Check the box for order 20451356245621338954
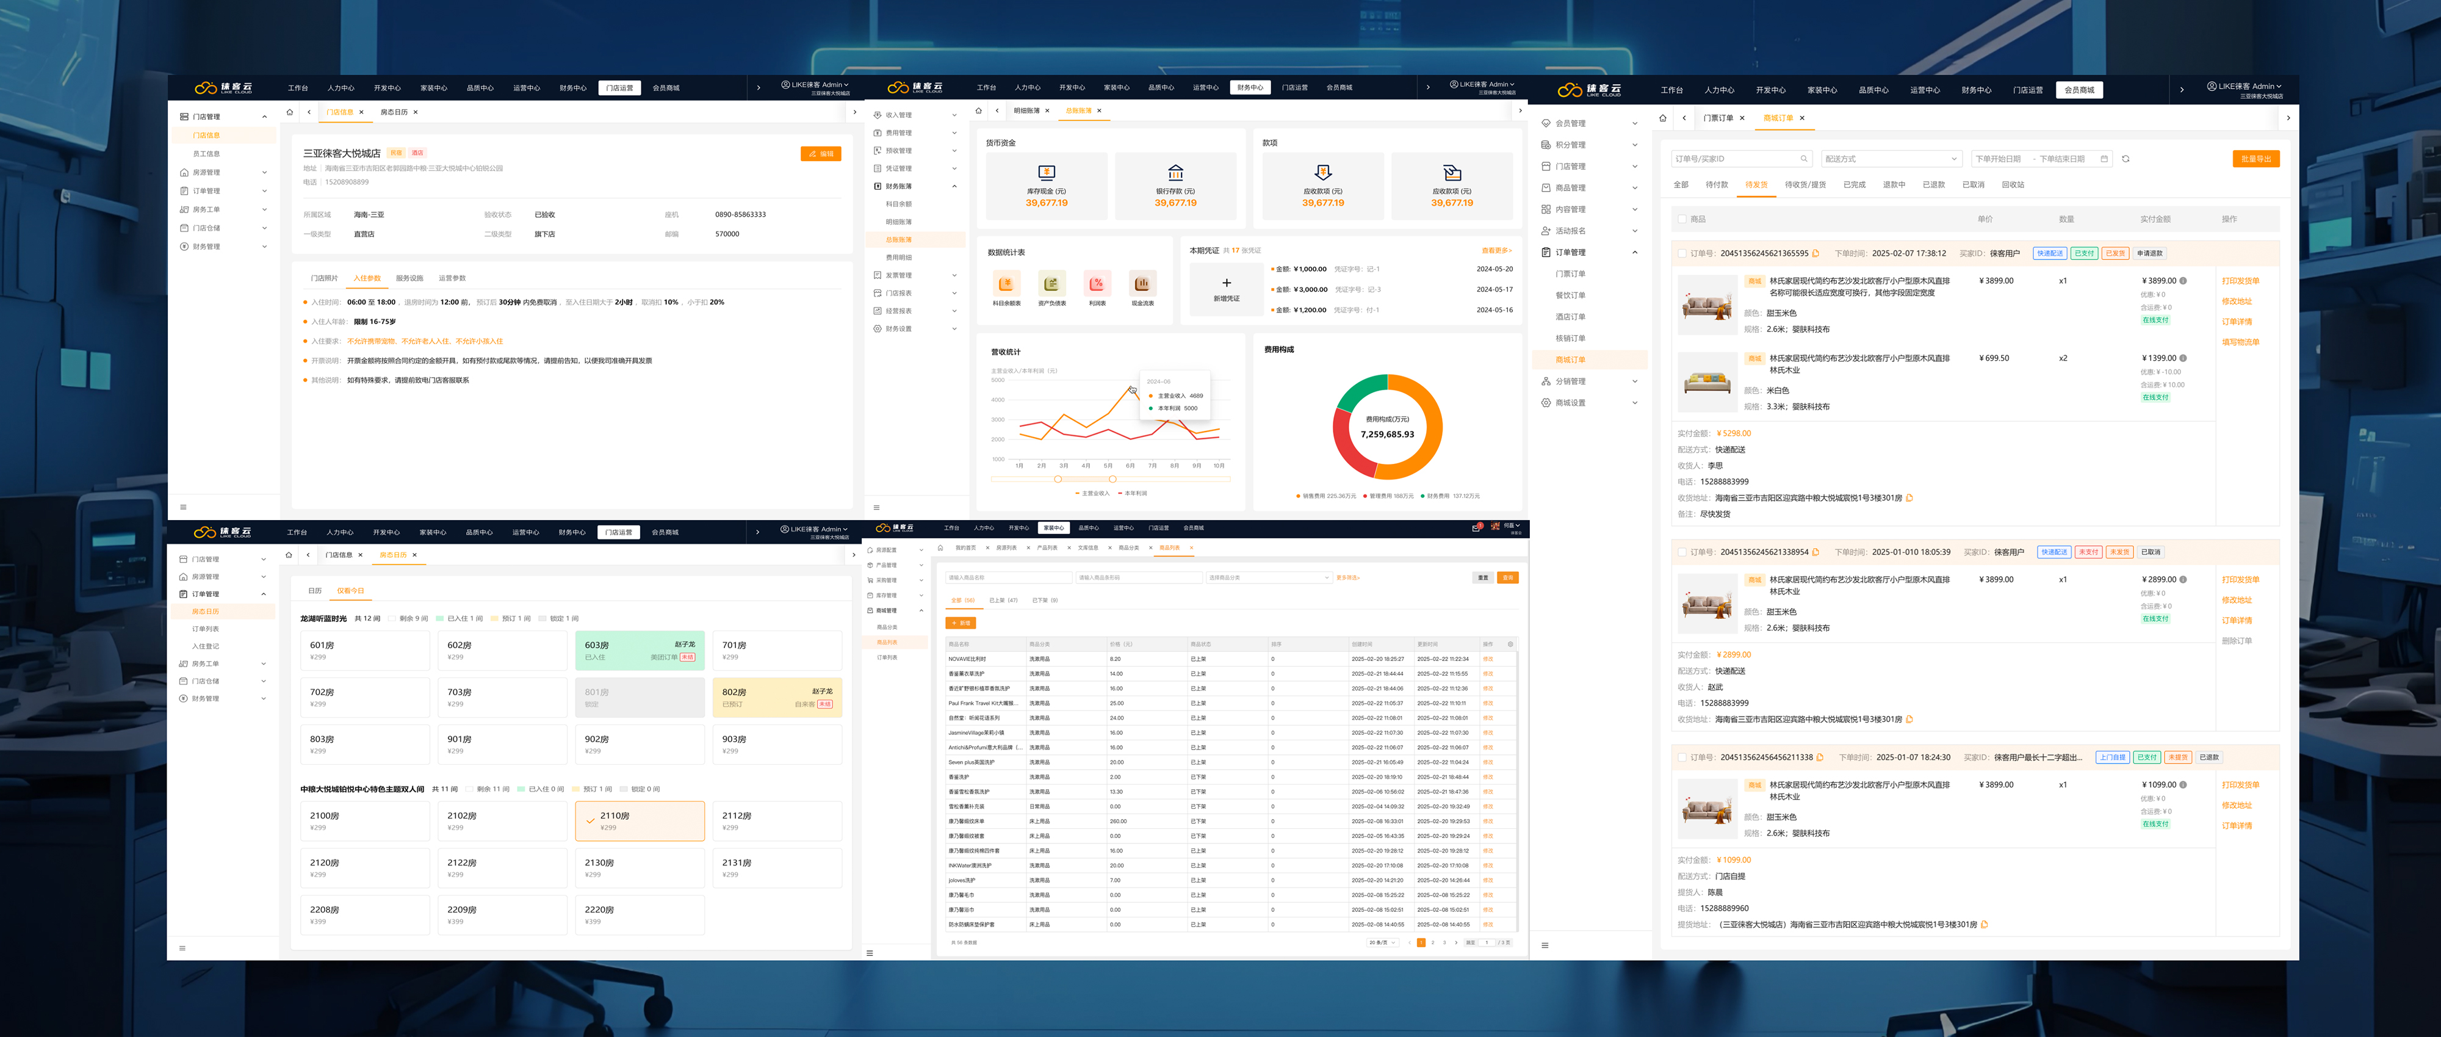2441x1037 pixels. pos(1683,552)
